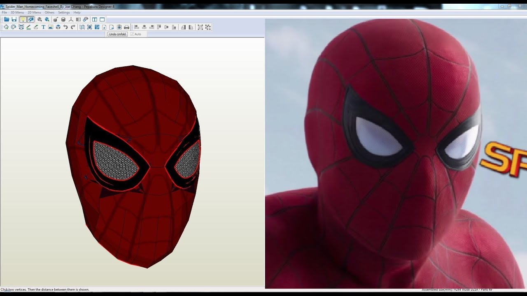The height and width of the screenshot is (296, 527).
Task: Open the 3D Menu
Action: pos(17,12)
